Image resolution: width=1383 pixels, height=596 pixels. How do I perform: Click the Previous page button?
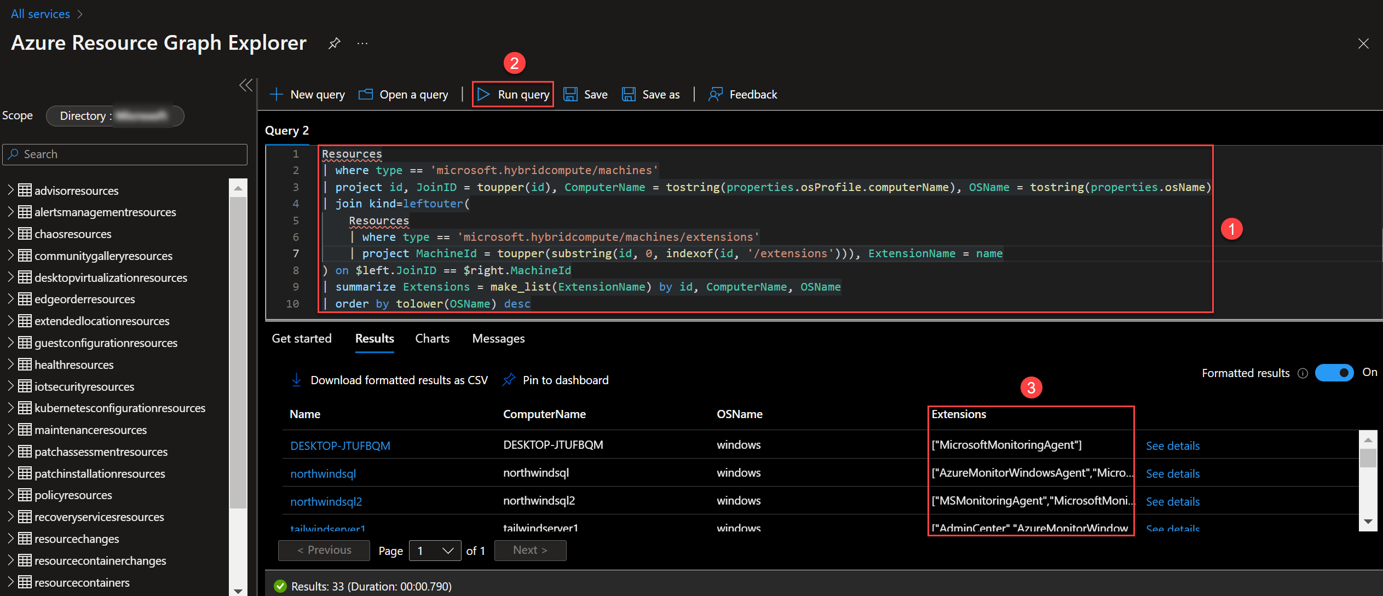324,550
